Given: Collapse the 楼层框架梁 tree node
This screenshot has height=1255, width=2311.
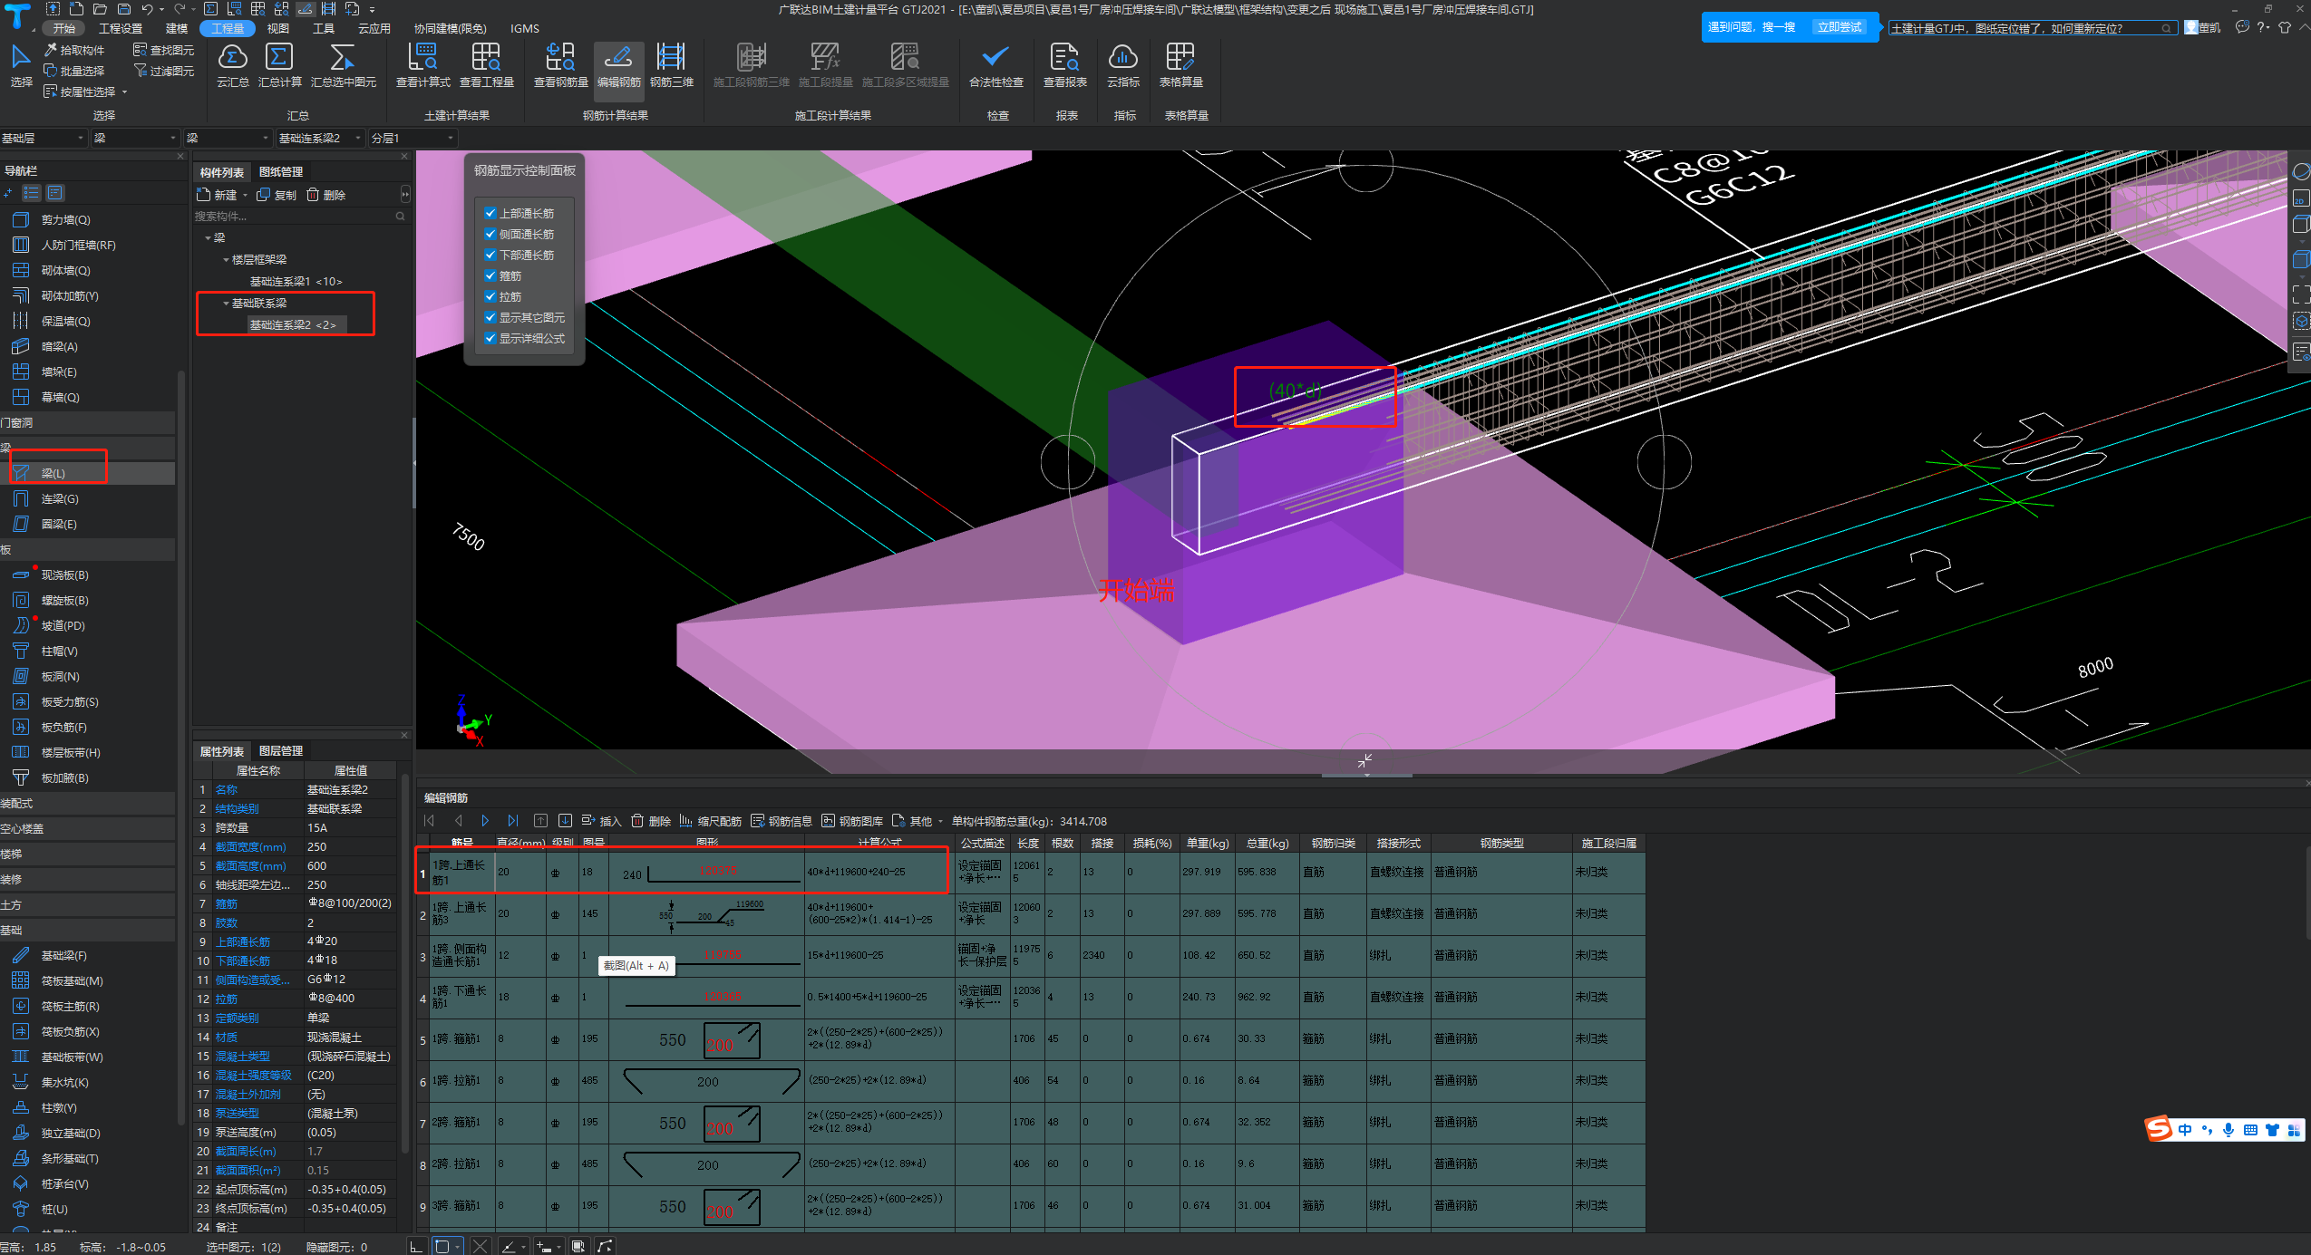Looking at the screenshot, I should (x=226, y=259).
